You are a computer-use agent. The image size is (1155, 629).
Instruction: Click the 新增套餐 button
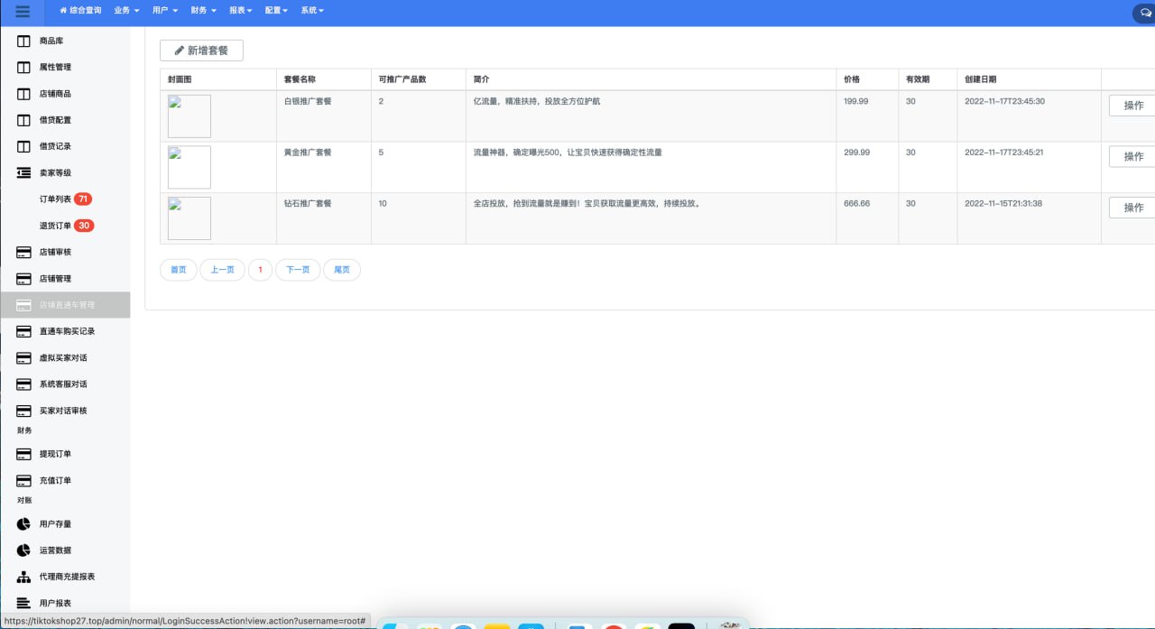click(201, 51)
